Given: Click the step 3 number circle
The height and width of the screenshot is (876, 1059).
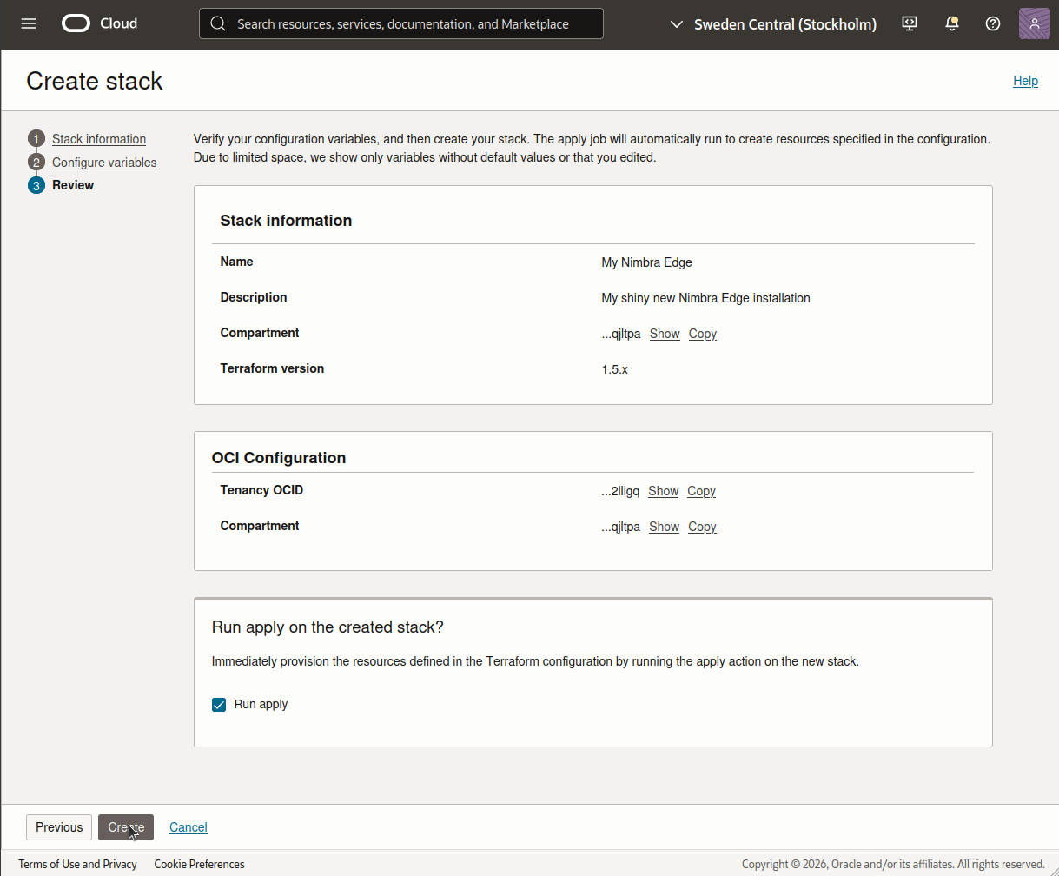Looking at the screenshot, I should click(x=36, y=185).
